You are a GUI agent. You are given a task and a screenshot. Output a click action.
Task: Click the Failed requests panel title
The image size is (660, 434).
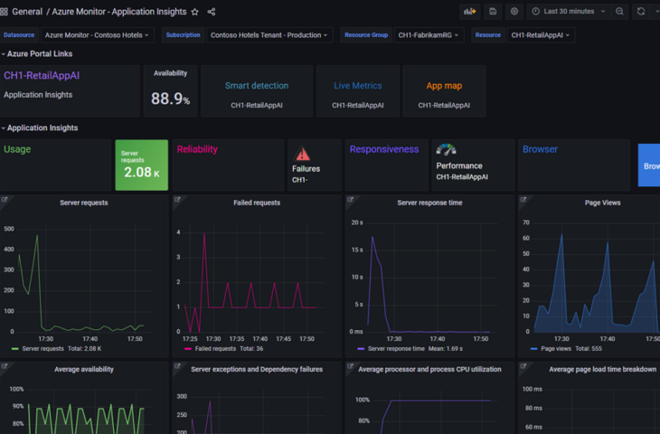[257, 203]
